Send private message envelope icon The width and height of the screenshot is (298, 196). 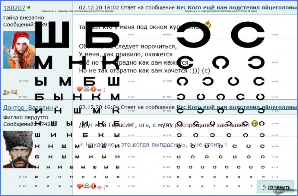[x=15, y=92]
